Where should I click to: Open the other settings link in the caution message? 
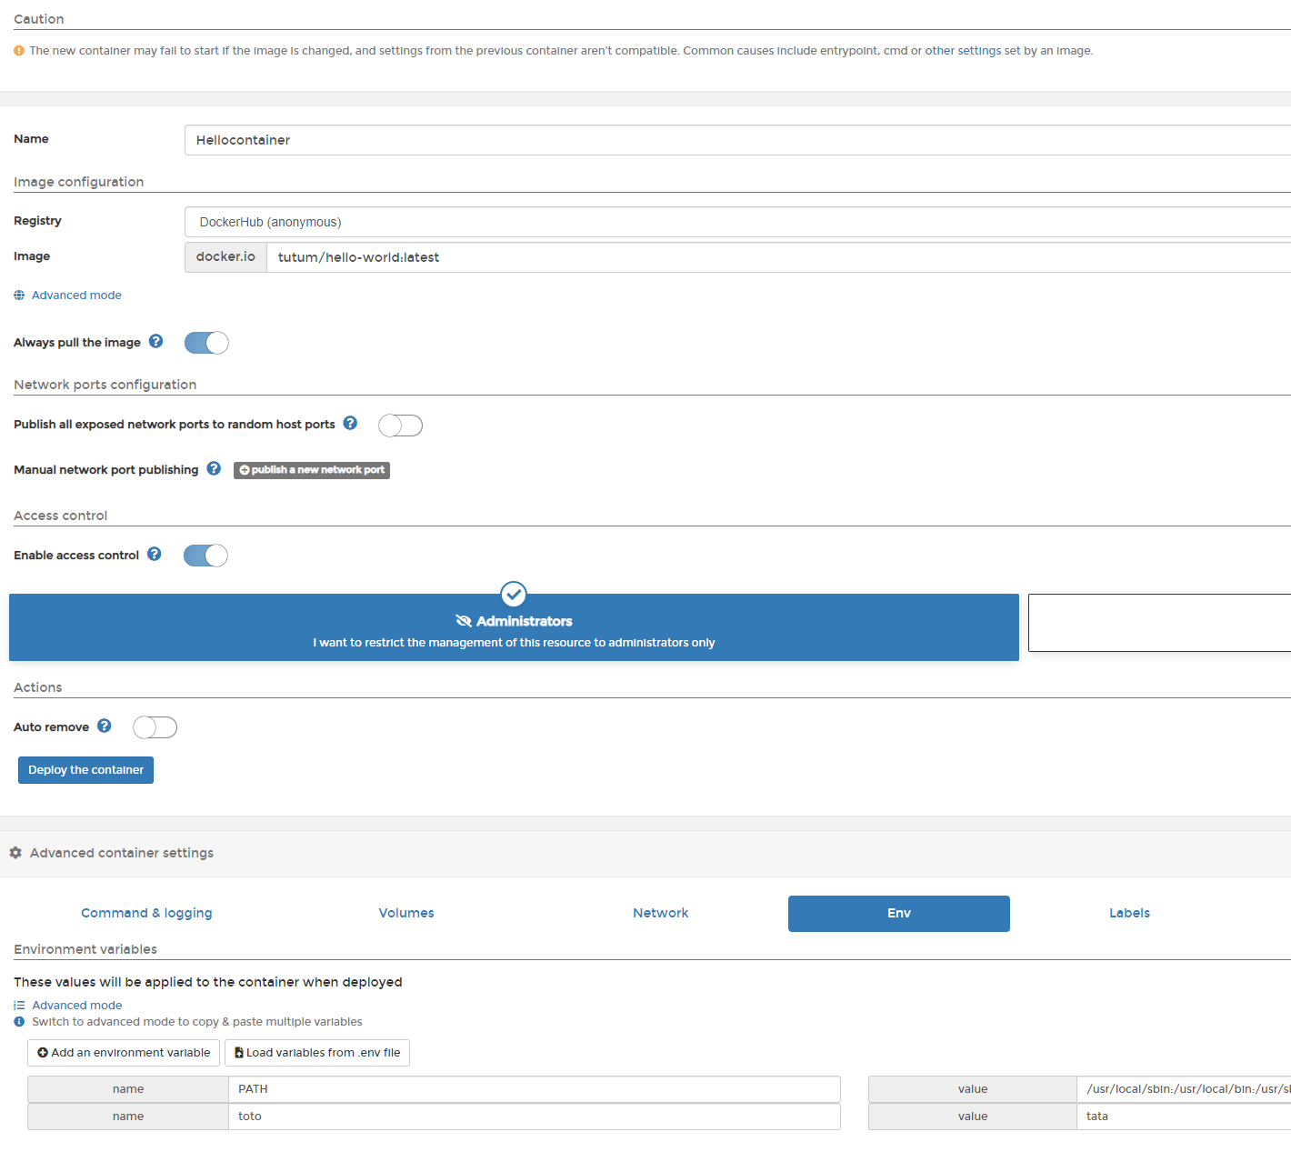pyautogui.click(x=963, y=50)
